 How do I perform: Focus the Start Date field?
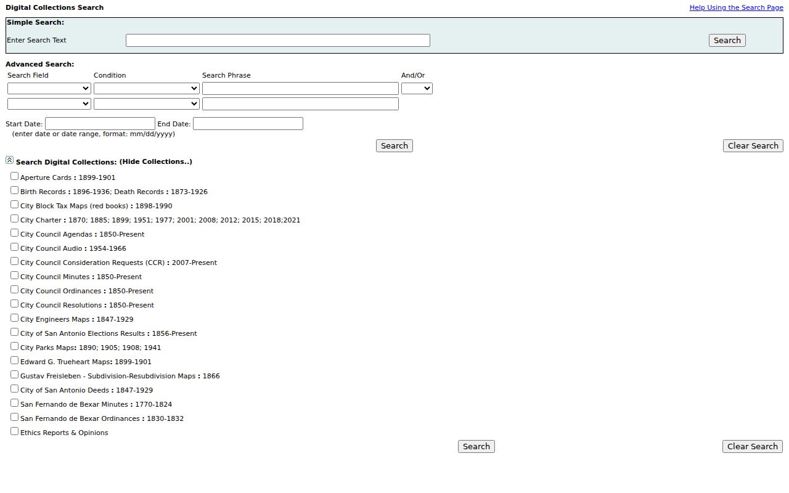tap(100, 124)
